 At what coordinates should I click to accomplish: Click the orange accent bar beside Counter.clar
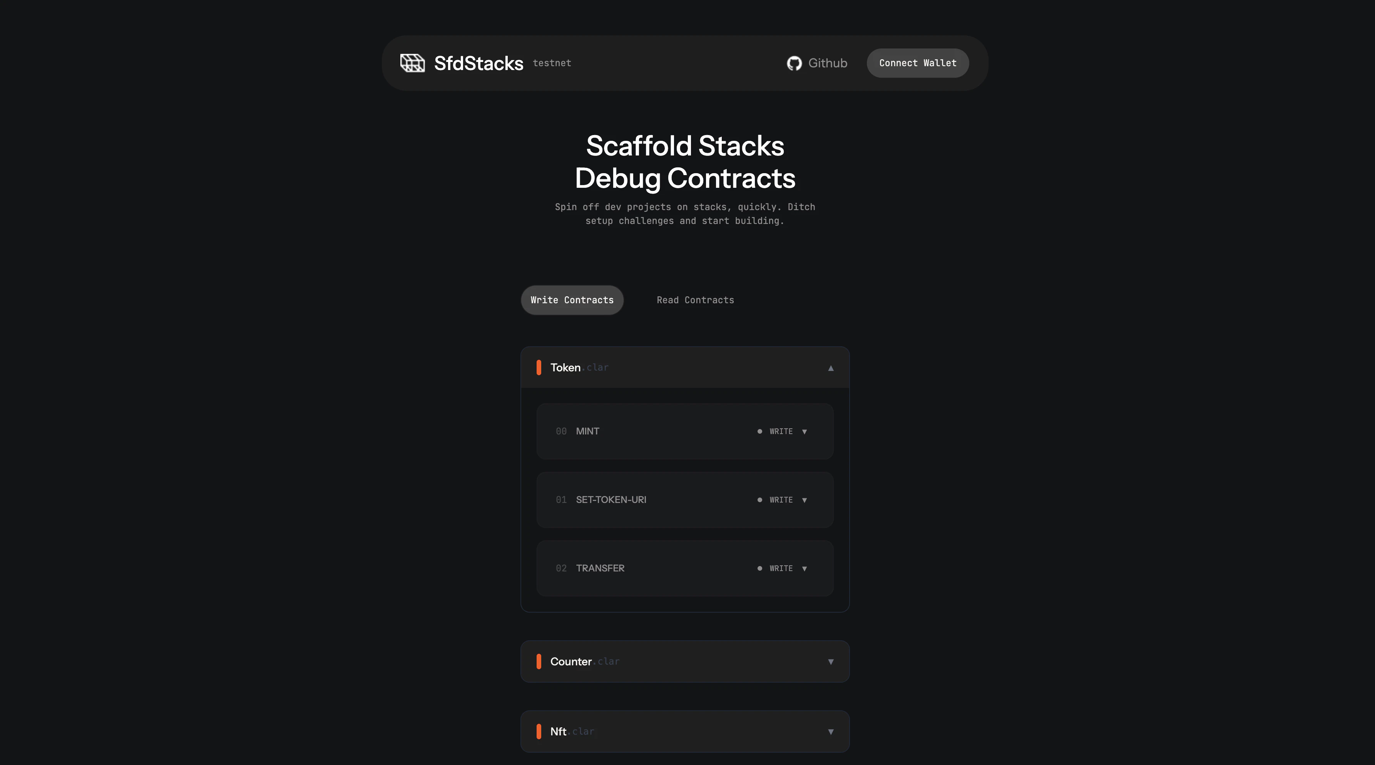539,661
